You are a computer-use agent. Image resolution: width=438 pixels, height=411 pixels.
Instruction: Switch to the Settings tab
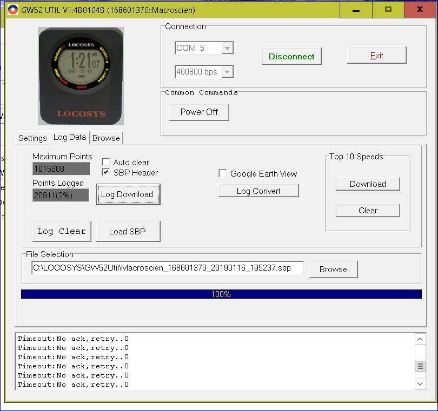click(32, 138)
